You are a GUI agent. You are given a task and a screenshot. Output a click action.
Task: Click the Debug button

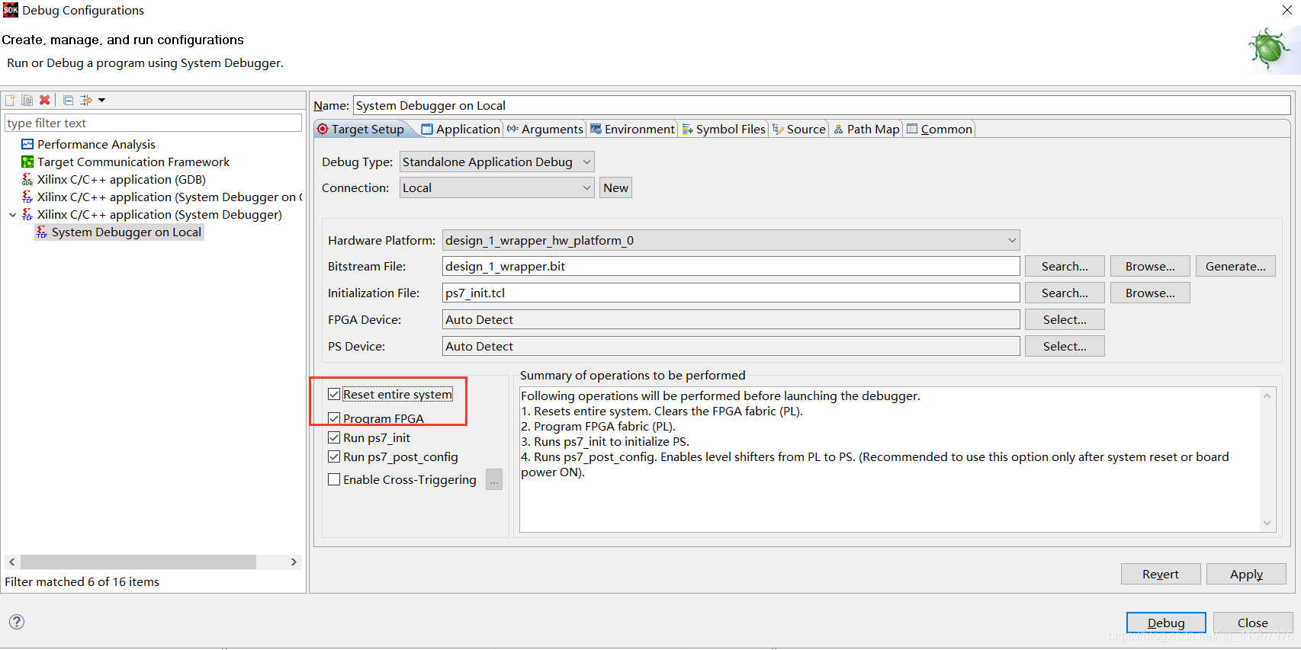(x=1166, y=623)
